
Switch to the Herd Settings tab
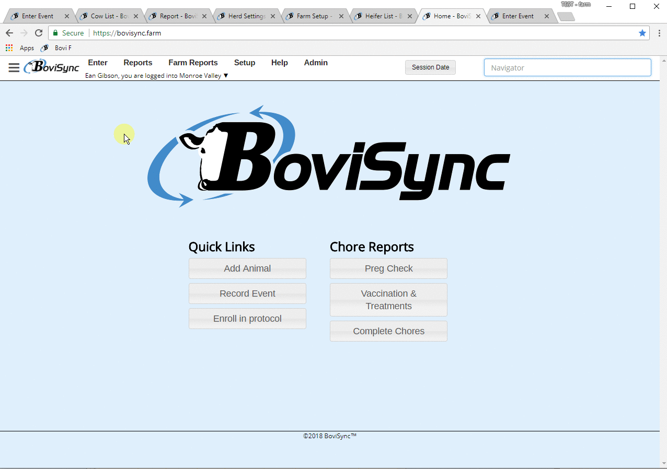point(246,16)
